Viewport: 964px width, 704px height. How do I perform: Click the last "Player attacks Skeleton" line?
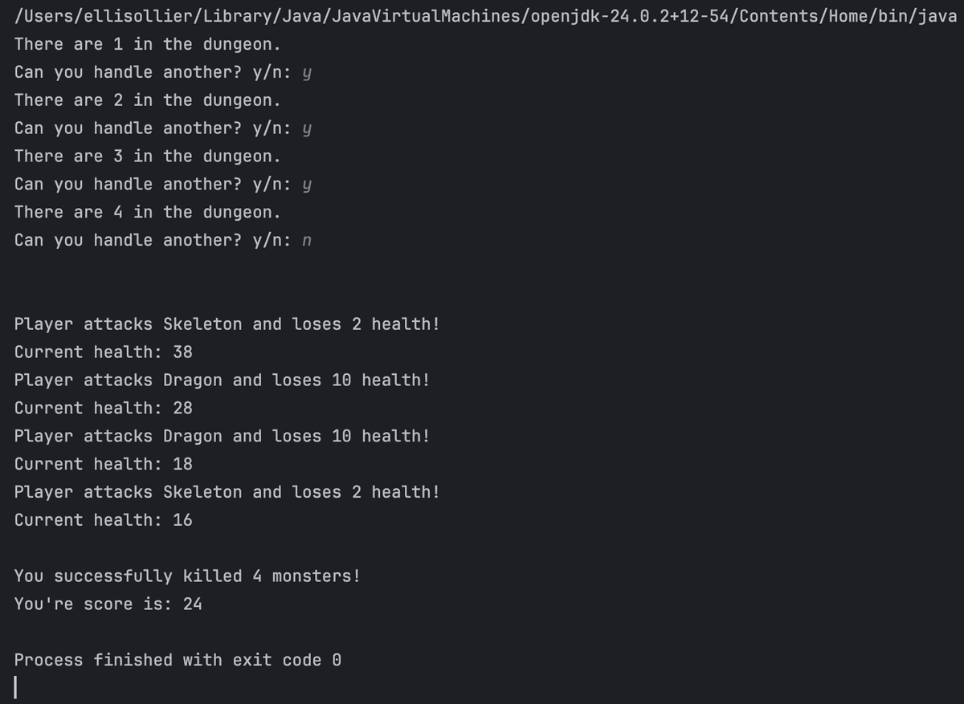[x=227, y=492]
